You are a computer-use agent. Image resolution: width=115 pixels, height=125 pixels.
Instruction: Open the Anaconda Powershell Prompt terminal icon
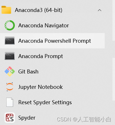[10, 41]
